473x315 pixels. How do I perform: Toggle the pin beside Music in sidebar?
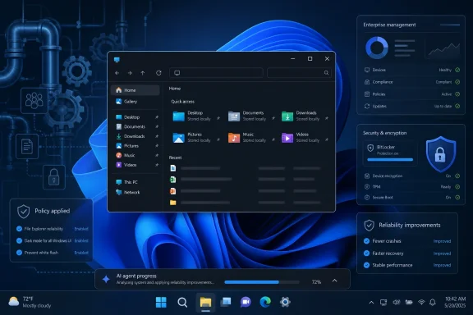coord(157,156)
